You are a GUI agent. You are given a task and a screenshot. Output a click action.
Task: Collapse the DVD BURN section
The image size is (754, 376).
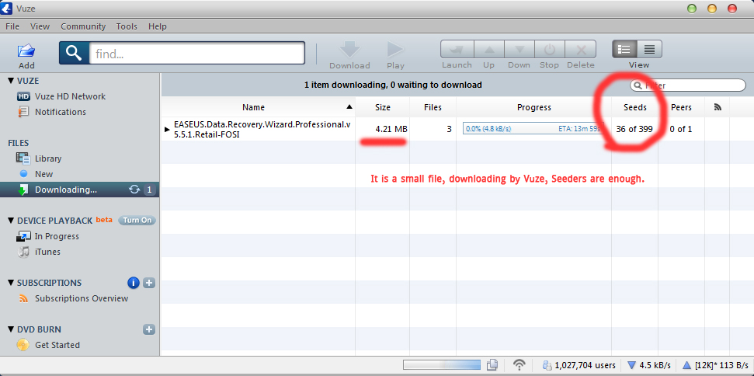[x=11, y=330]
